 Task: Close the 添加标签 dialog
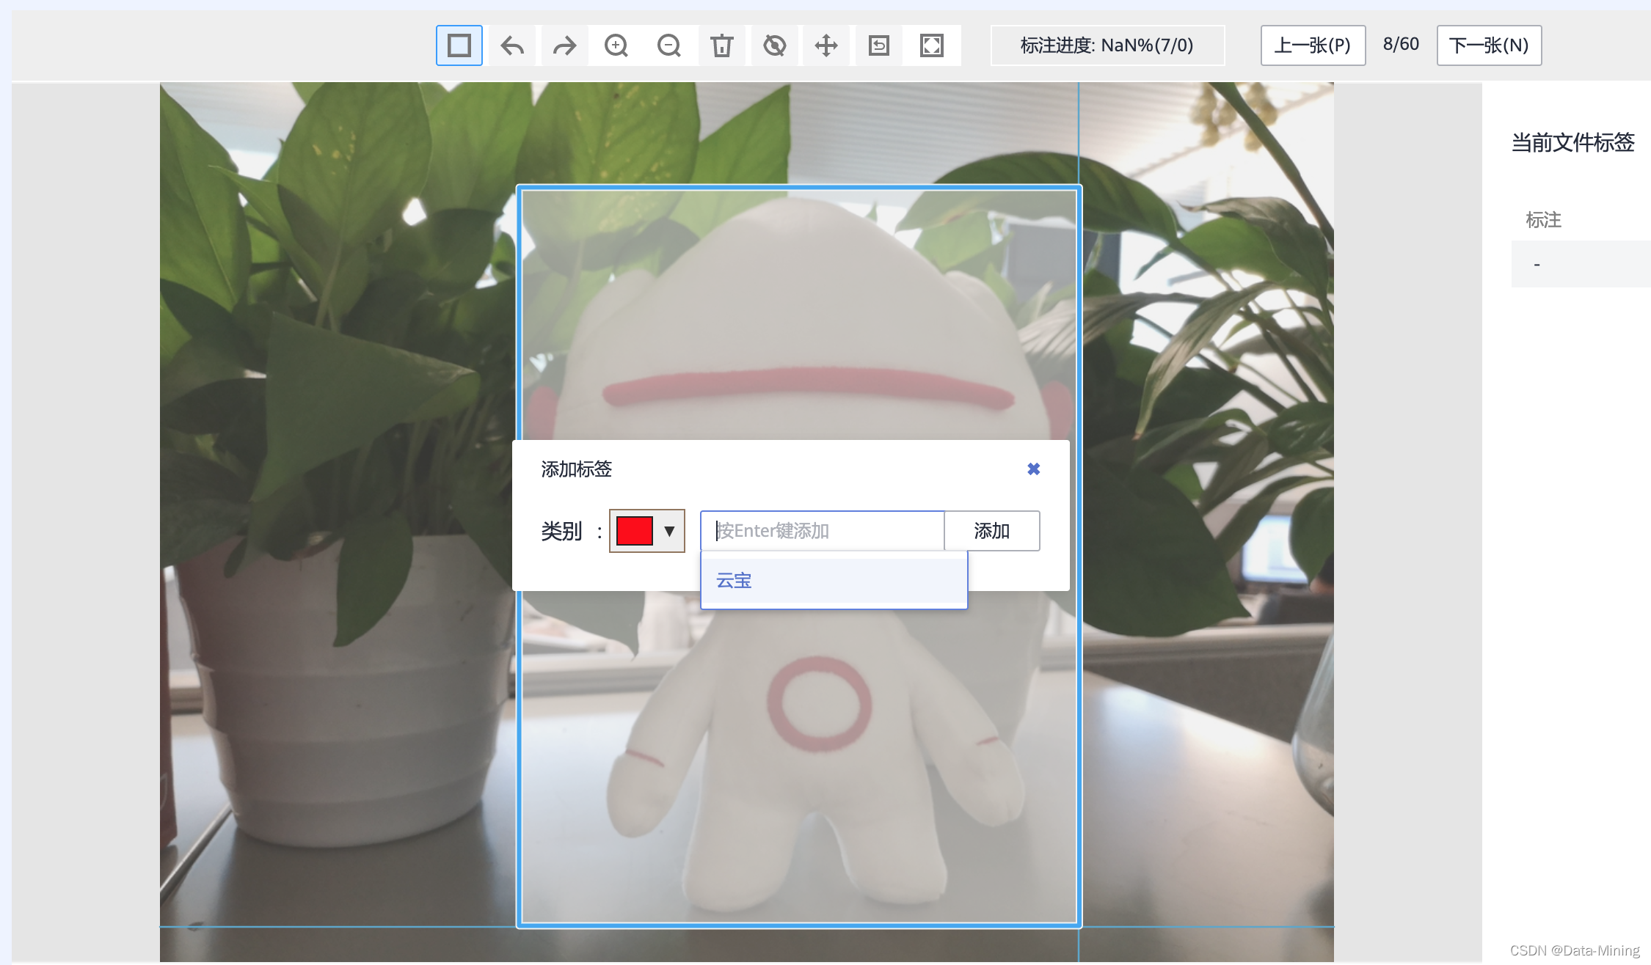pyautogui.click(x=1034, y=469)
